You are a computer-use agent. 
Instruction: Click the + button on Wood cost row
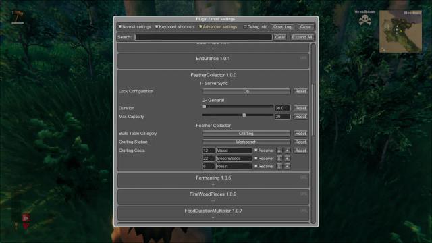click(x=287, y=151)
